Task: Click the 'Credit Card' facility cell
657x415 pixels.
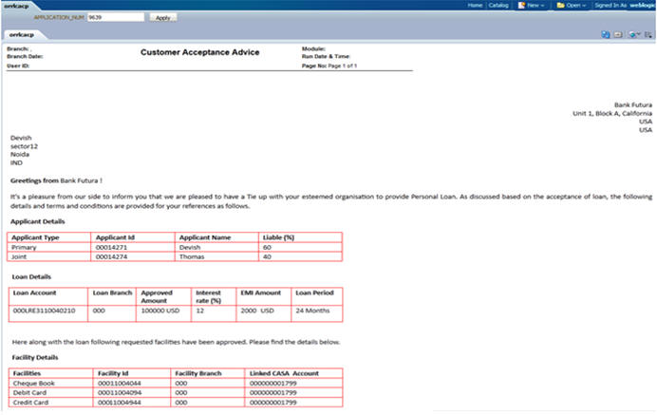Action: pyautogui.click(x=30, y=403)
